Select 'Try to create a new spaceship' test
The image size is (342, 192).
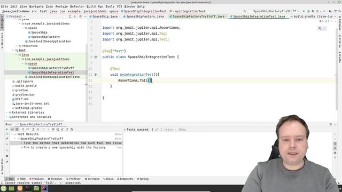click(65, 148)
